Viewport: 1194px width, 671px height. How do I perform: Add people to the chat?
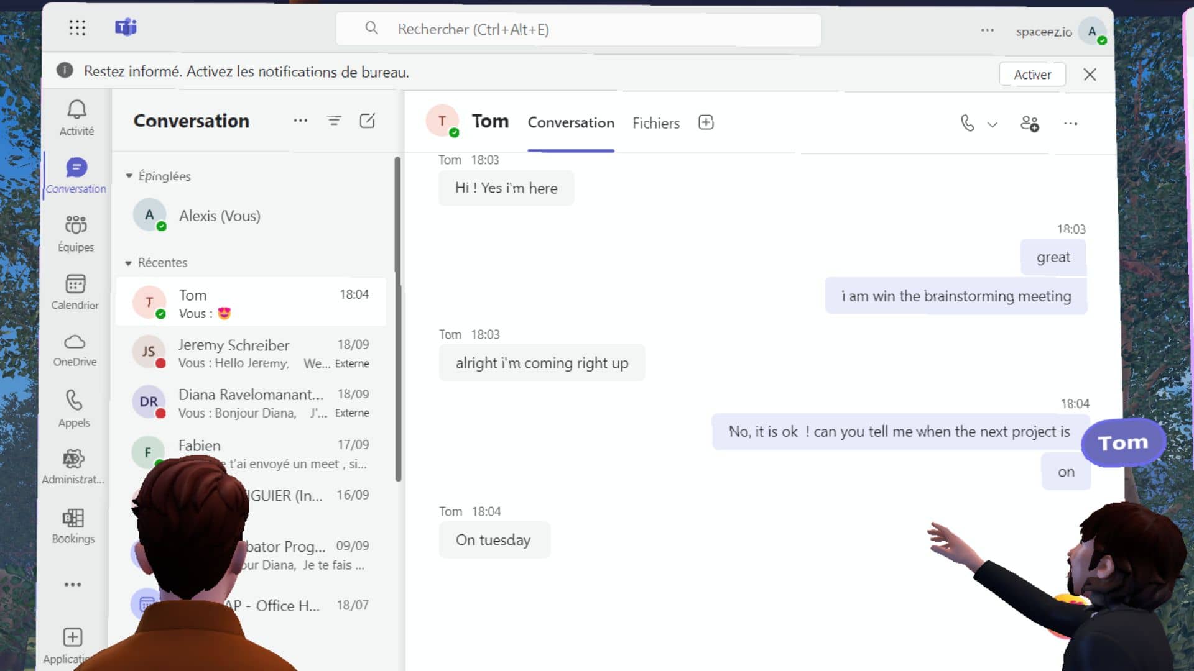[x=1030, y=123]
